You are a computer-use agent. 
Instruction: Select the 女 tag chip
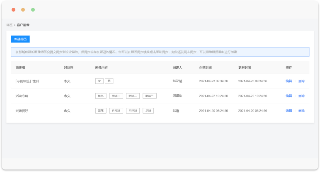click(99, 81)
